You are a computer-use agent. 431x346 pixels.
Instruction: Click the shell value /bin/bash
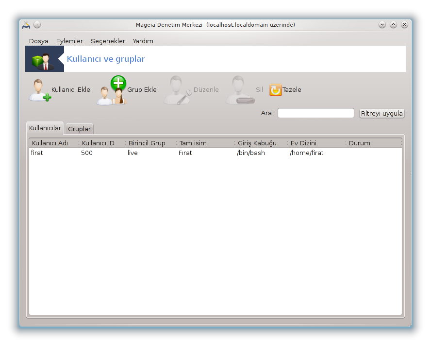(250, 153)
